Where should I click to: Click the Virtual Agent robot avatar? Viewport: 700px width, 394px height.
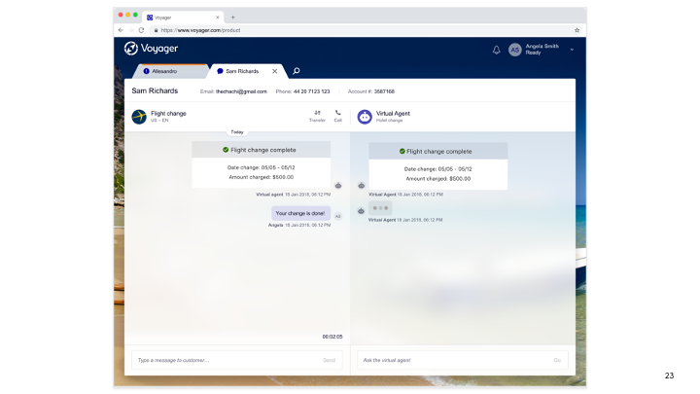(365, 117)
